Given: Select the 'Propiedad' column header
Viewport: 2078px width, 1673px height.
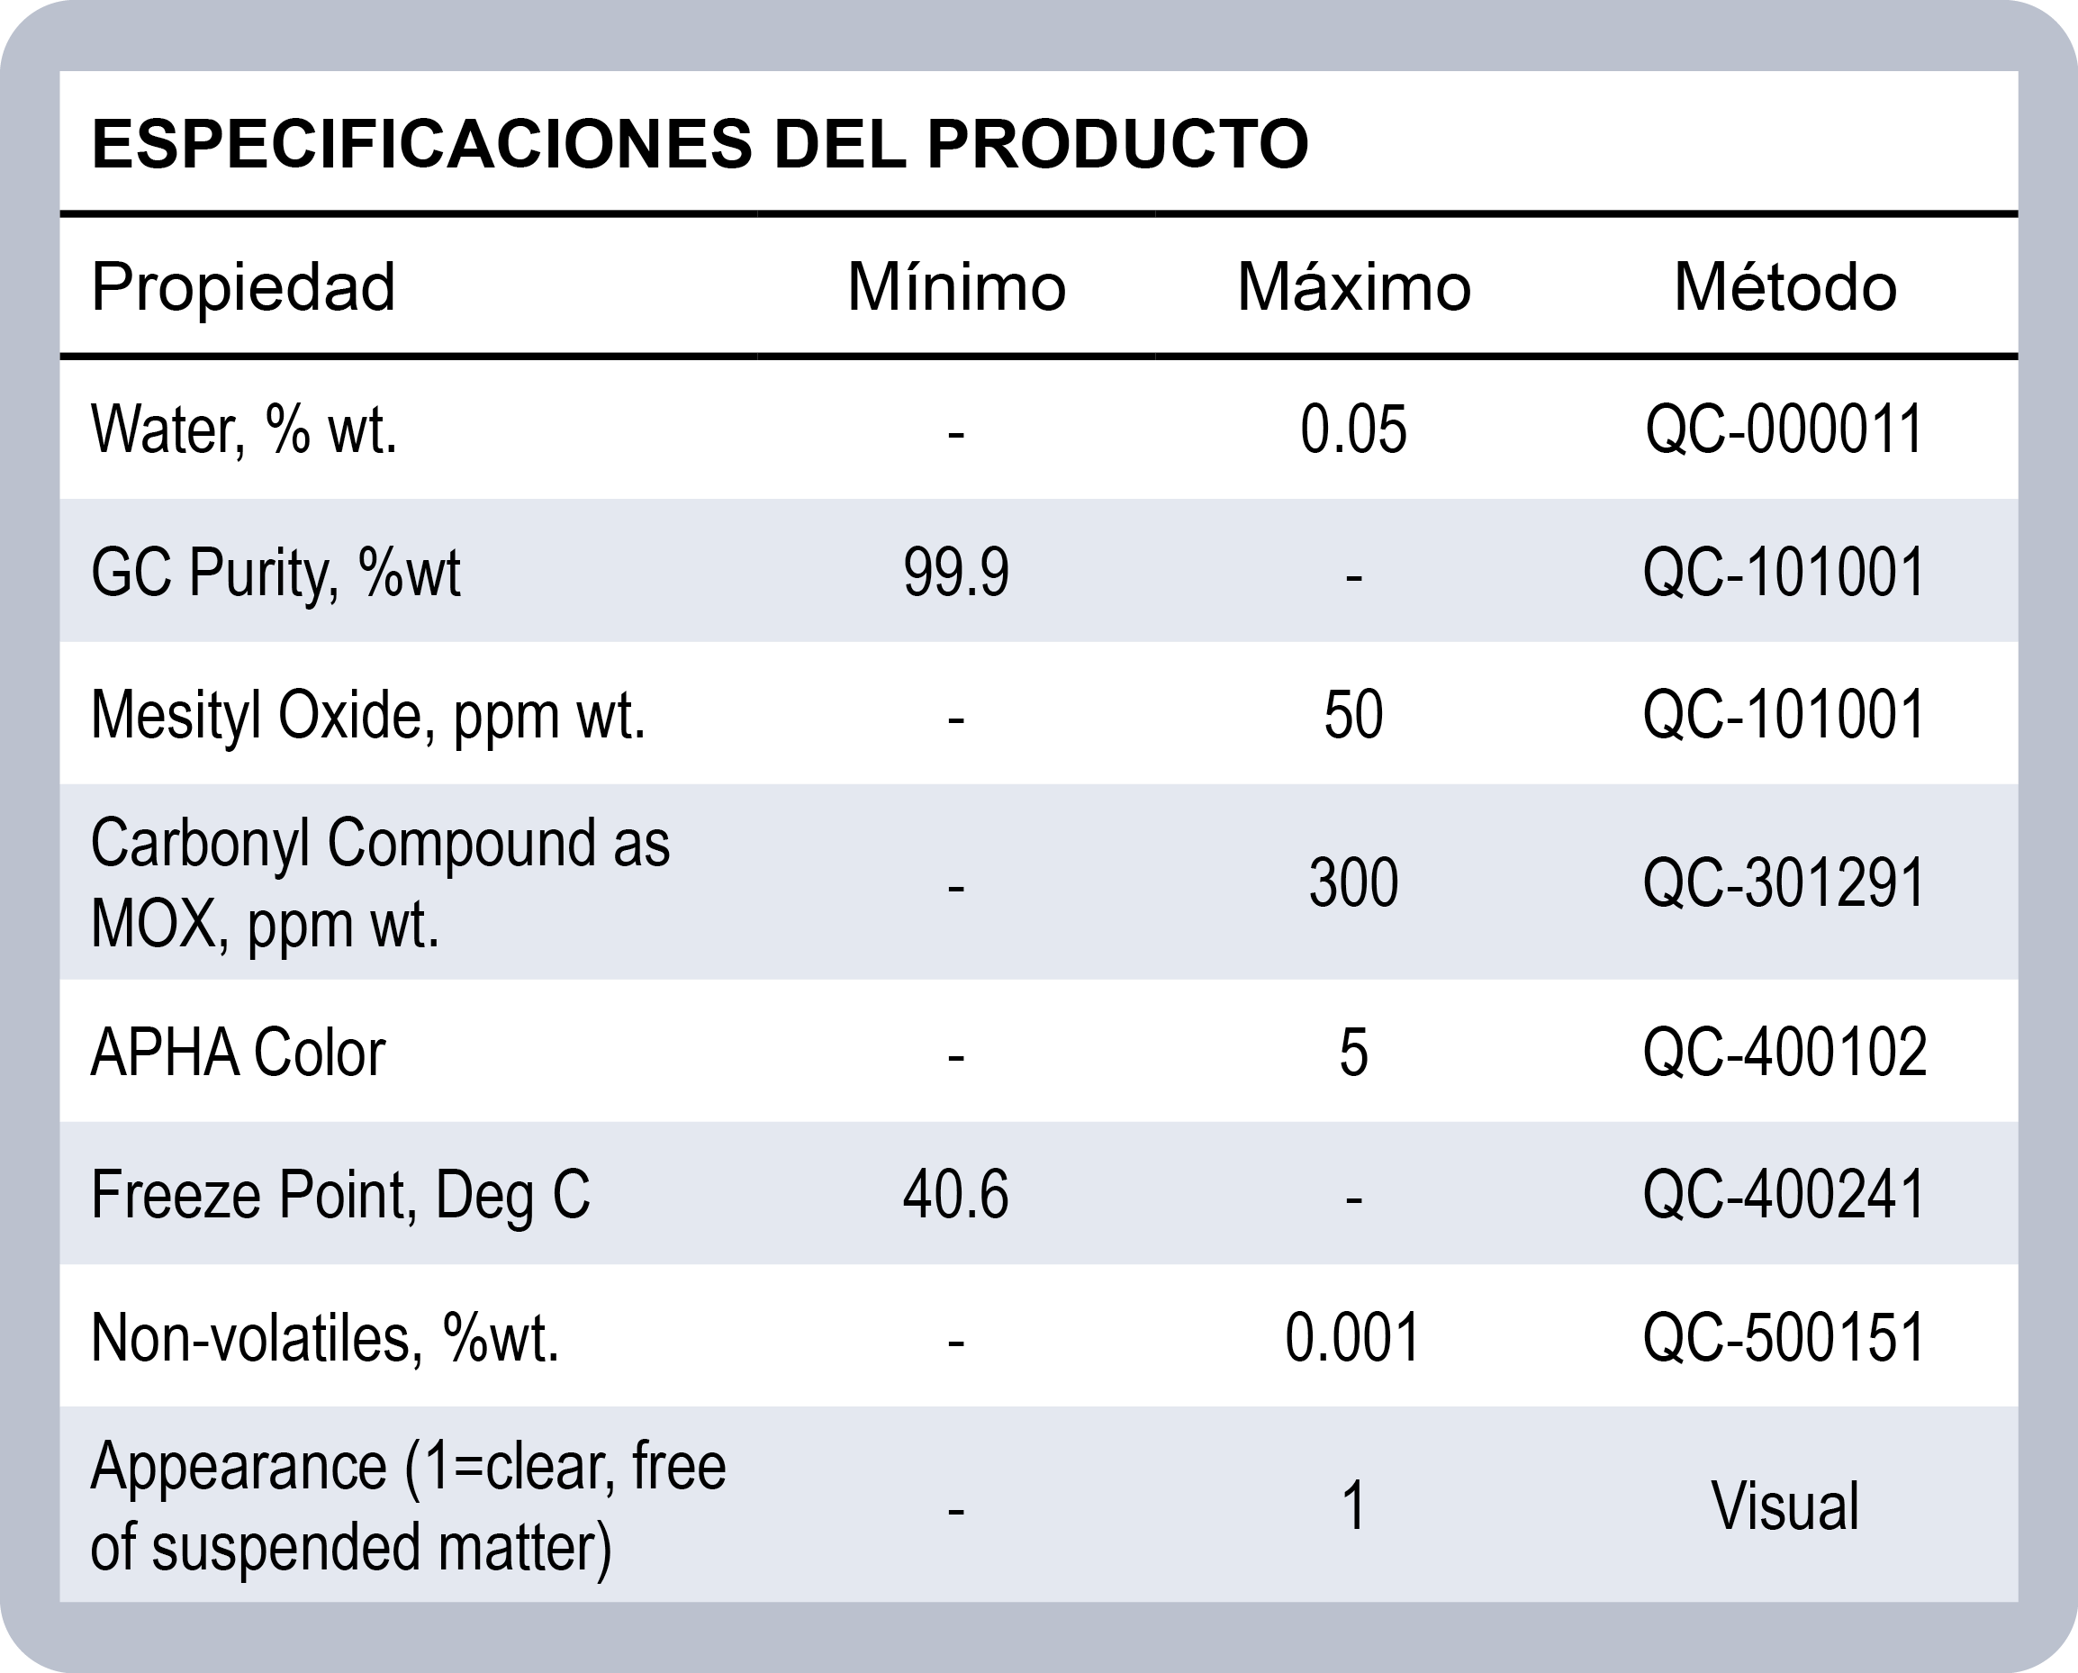Looking at the screenshot, I should (243, 286).
